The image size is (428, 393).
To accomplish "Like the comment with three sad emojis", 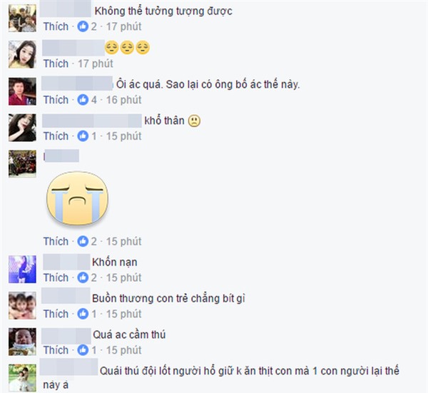I will pos(56,63).
